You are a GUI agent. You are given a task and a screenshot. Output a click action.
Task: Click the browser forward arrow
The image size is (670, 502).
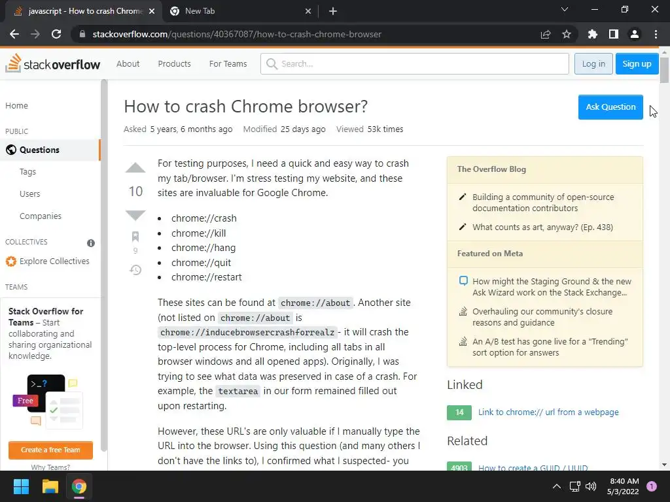[x=35, y=34]
